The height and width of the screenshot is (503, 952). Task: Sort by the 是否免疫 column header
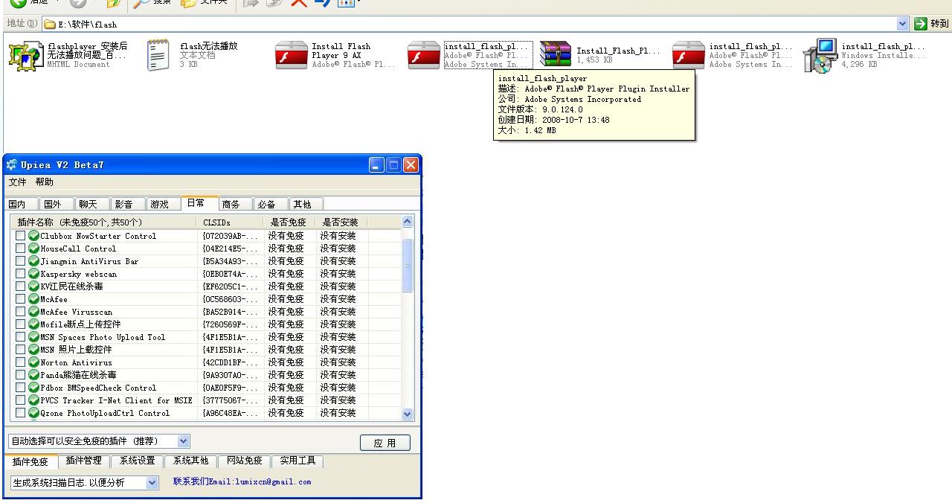289,222
